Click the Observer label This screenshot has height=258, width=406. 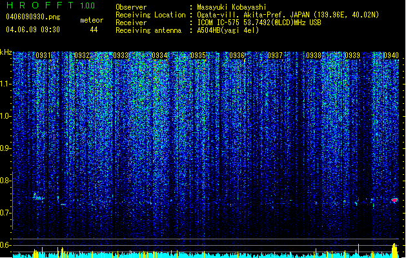(131, 7)
